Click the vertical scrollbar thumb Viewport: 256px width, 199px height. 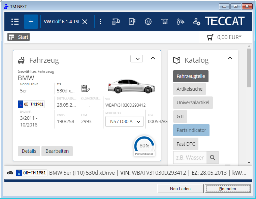pos(249,68)
